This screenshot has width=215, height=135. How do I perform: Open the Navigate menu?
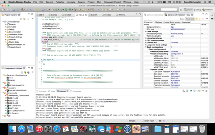(71, 2)
